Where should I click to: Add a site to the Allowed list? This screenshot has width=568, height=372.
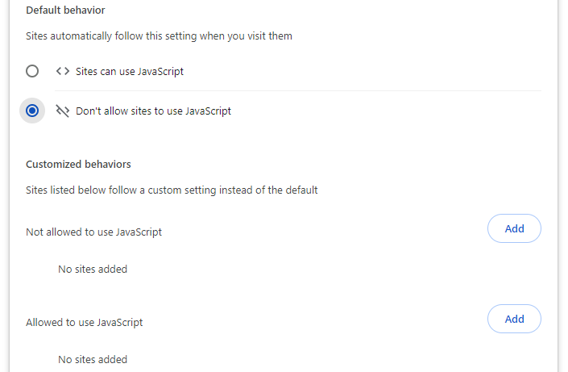point(514,319)
